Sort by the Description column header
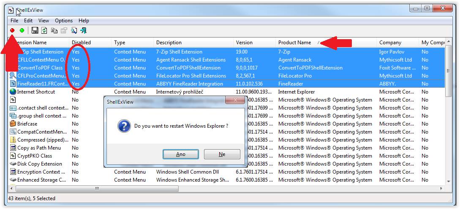 point(193,43)
